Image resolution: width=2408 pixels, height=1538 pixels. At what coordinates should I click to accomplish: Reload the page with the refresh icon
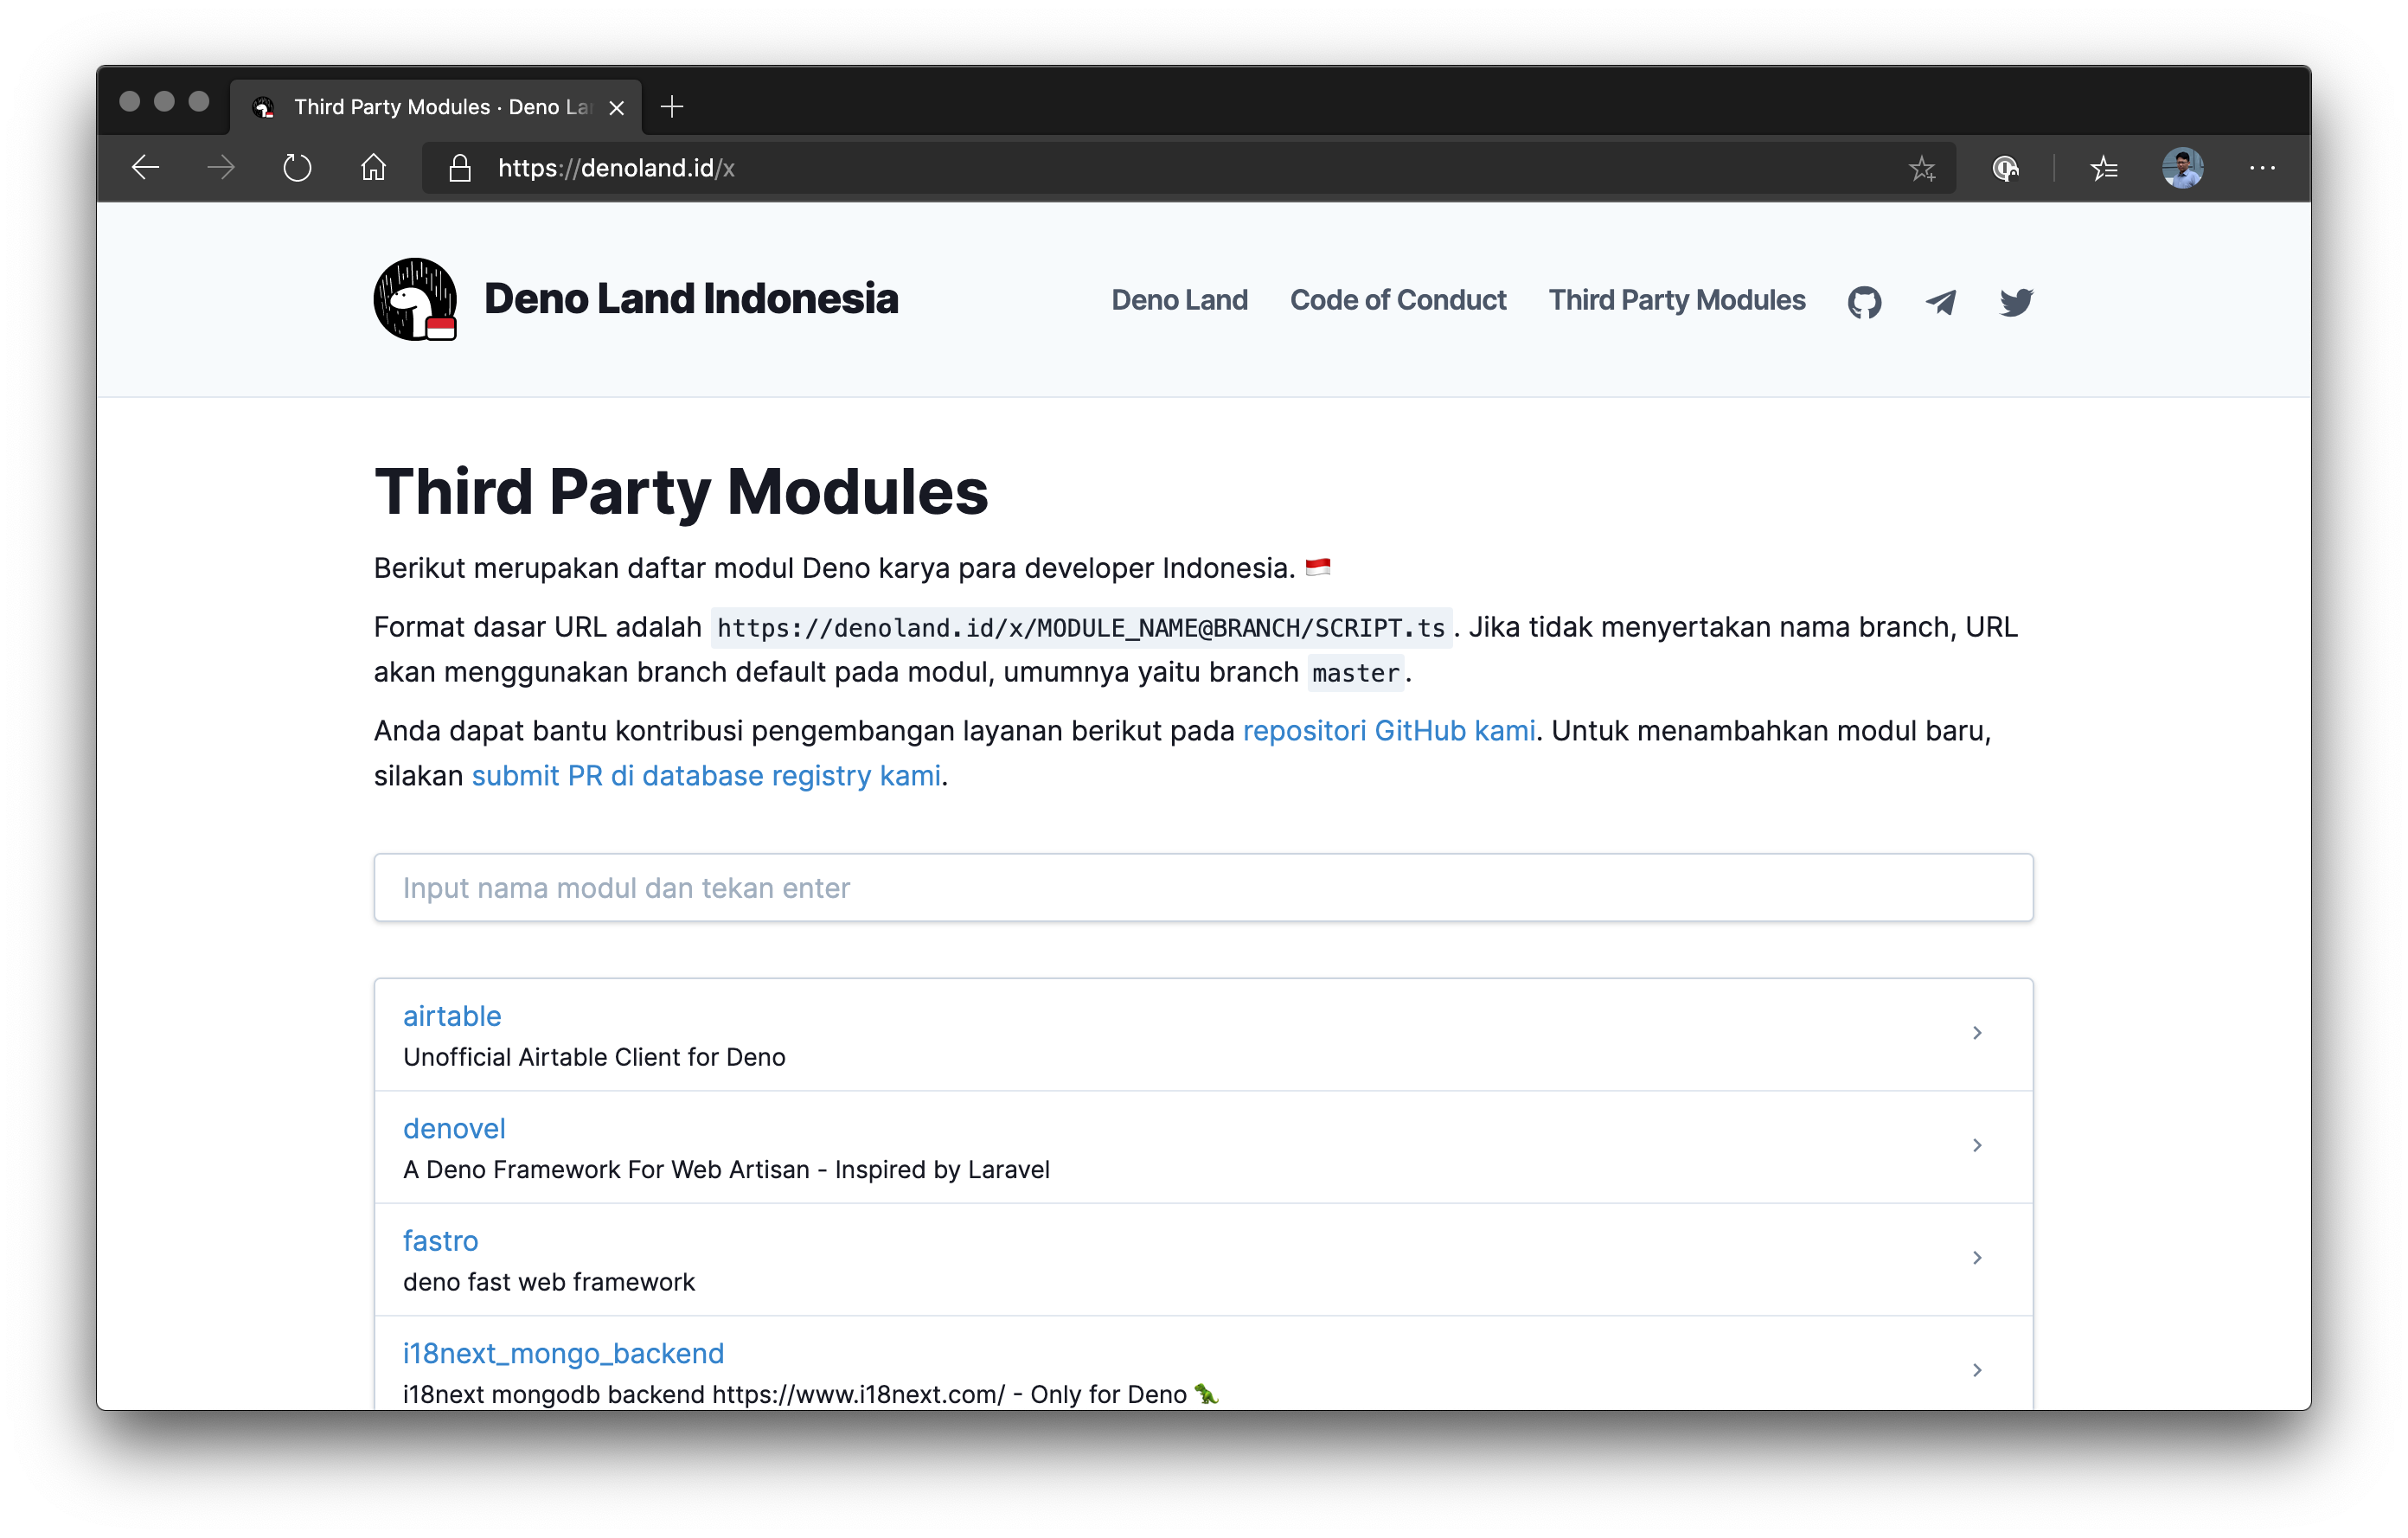(297, 168)
